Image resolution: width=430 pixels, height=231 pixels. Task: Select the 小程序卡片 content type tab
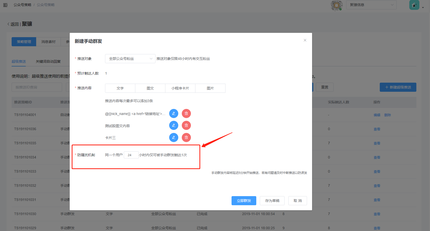180,88
